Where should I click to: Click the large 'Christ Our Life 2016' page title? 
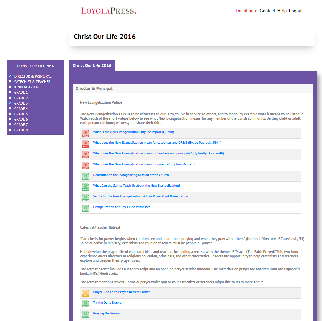[104, 37]
